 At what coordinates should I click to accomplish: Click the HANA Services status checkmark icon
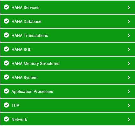[x=6, y=7]
